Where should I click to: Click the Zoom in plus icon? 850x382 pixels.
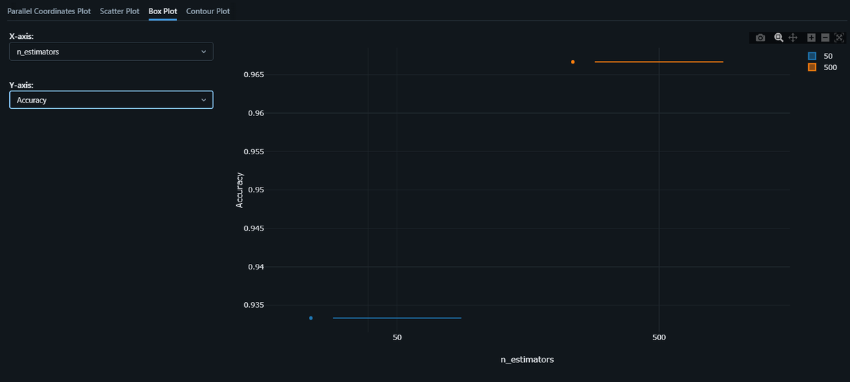click(812, 37)
